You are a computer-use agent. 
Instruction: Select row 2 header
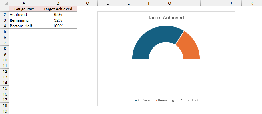[5, 14]
